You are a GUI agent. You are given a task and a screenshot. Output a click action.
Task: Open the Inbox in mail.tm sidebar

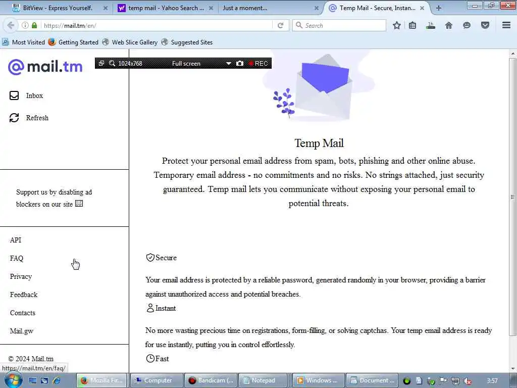[x=34, y=95]
